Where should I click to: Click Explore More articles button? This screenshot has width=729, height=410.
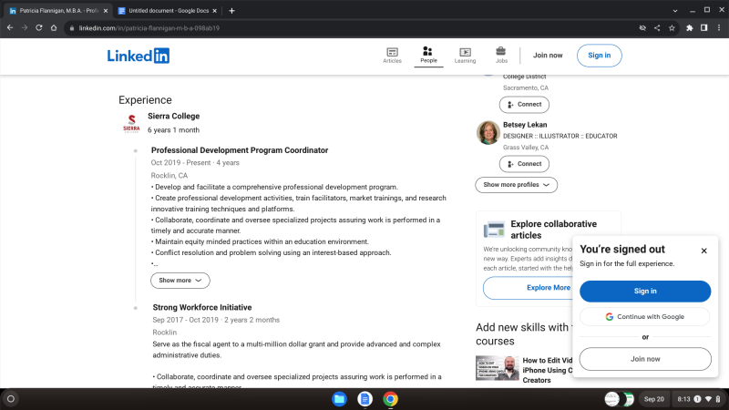point(529,288)
